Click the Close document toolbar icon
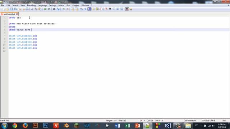 (x=19, y=9)
